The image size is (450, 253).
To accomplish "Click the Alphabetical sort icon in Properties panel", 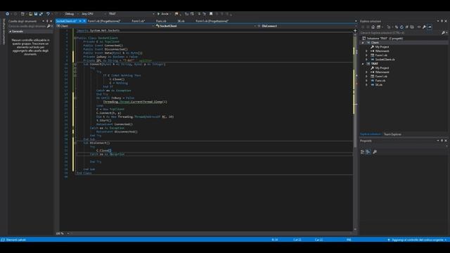I will (368, 152).
